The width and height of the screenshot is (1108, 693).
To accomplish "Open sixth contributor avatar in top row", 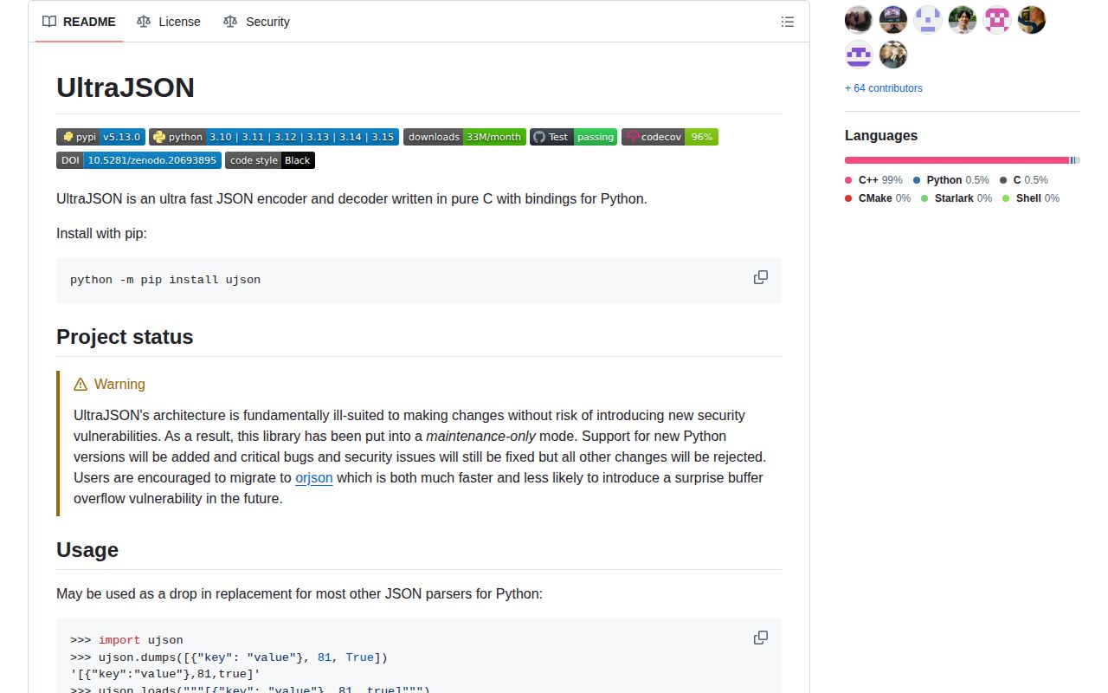I will tap(1032, 20).
